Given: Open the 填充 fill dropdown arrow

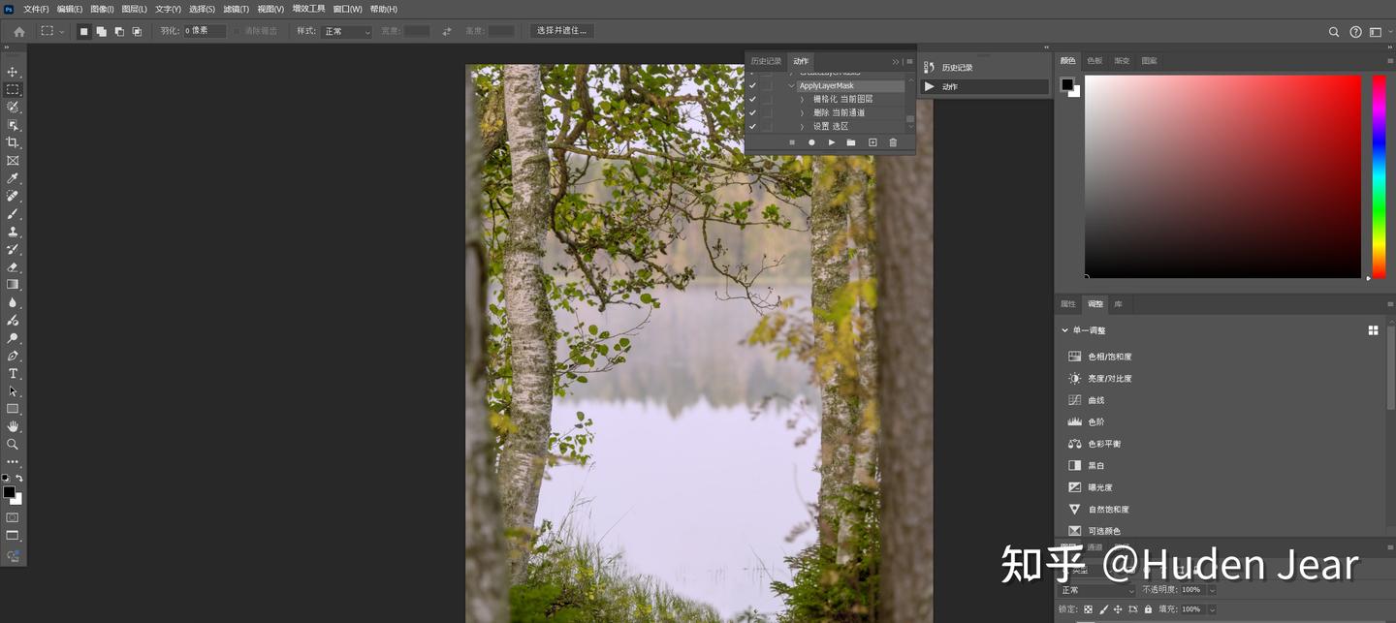Looking at the screenshot, I should click(1212, 609).
